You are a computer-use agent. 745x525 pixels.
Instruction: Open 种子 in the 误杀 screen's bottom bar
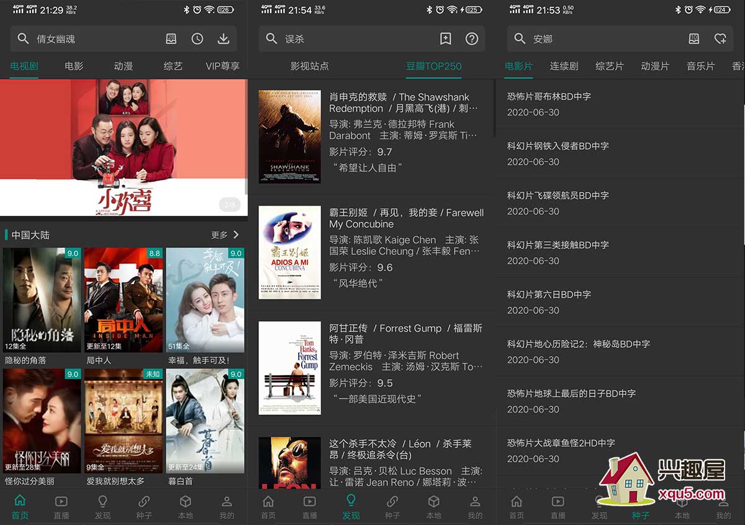click(x=392, y=507)
